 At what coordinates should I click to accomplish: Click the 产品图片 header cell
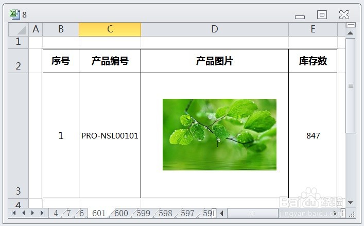click(215, 61)
